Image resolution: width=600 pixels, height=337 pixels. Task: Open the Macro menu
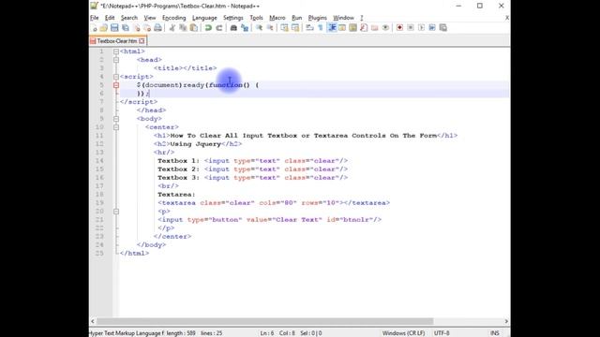click(x=277, y=18)
